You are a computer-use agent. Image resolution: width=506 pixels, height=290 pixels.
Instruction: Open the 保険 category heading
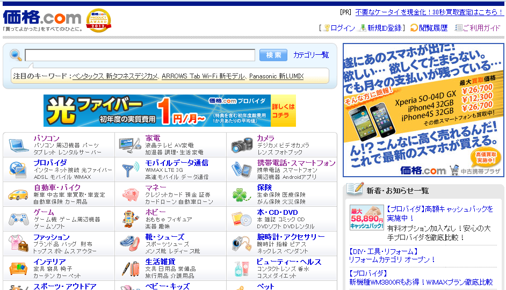(264, 187)
